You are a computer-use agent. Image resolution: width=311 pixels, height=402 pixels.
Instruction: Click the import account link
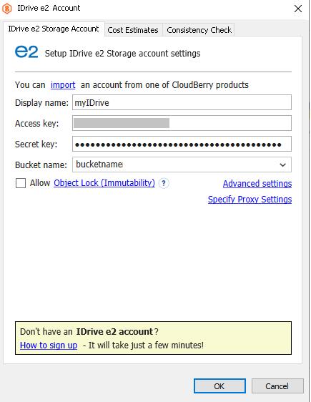pyautogui.click(x=63, y=85)
